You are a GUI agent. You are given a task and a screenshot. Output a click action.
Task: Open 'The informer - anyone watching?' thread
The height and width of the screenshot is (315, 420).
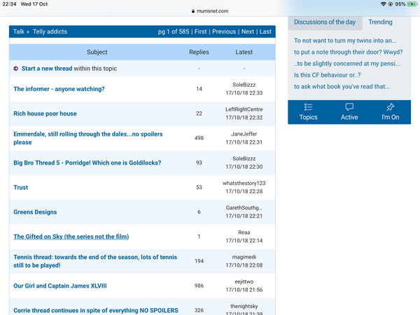click(x=59, y=89)
